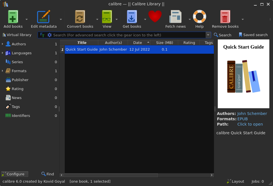Click the John Schember author link
This screenshot has height=186, width=273.
click(252, 114)
